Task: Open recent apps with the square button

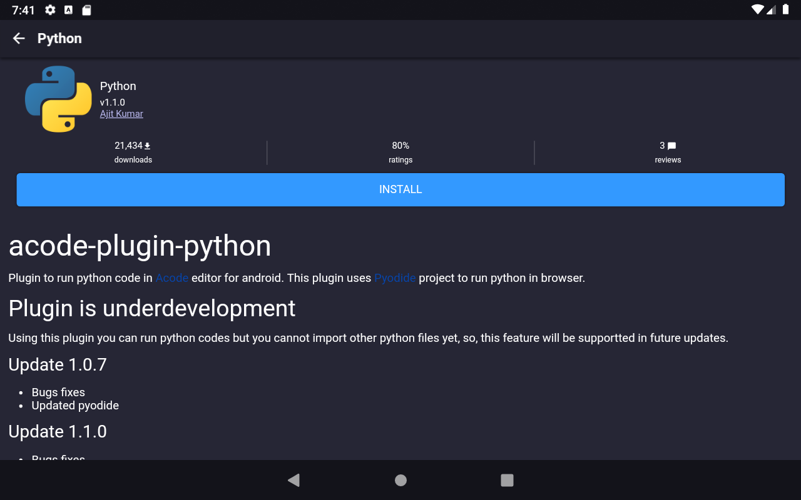Action: [x=507, y=480]
